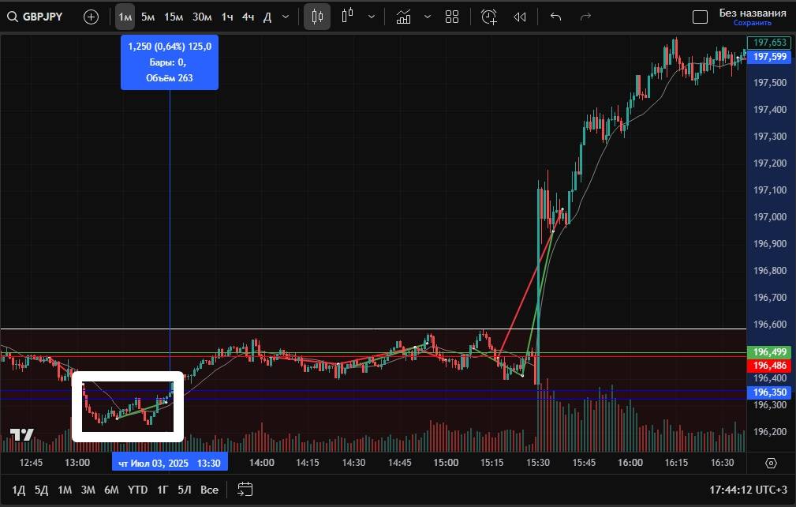Screen dimensions: 796x507
Task: Click the add symbol plus icon
Action: click(91, 17)
